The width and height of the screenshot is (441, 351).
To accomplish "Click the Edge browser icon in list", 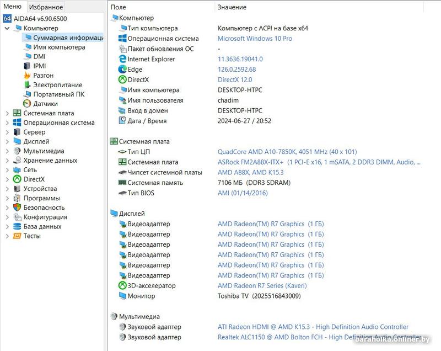I will [122, 69].
